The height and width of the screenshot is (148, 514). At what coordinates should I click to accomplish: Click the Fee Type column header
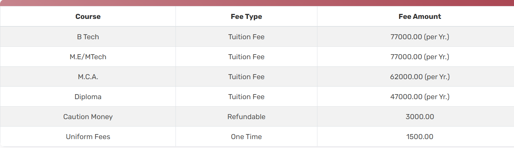[x=246, y=16]
